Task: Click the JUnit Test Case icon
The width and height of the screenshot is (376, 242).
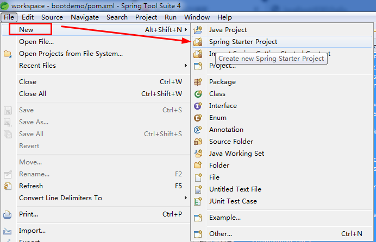Action: [x=198, y=201]
